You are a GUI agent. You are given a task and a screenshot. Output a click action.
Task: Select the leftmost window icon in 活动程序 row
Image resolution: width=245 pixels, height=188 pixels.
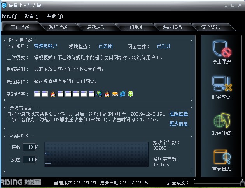click(37, 94)
